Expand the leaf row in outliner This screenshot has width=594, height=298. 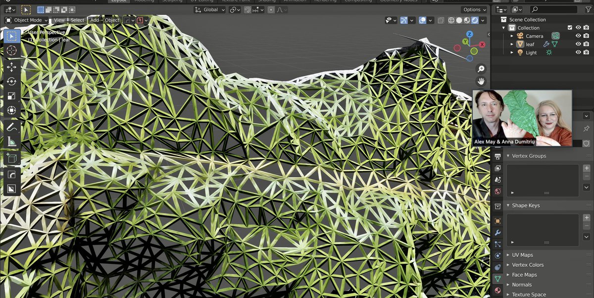tap(512, 44)
